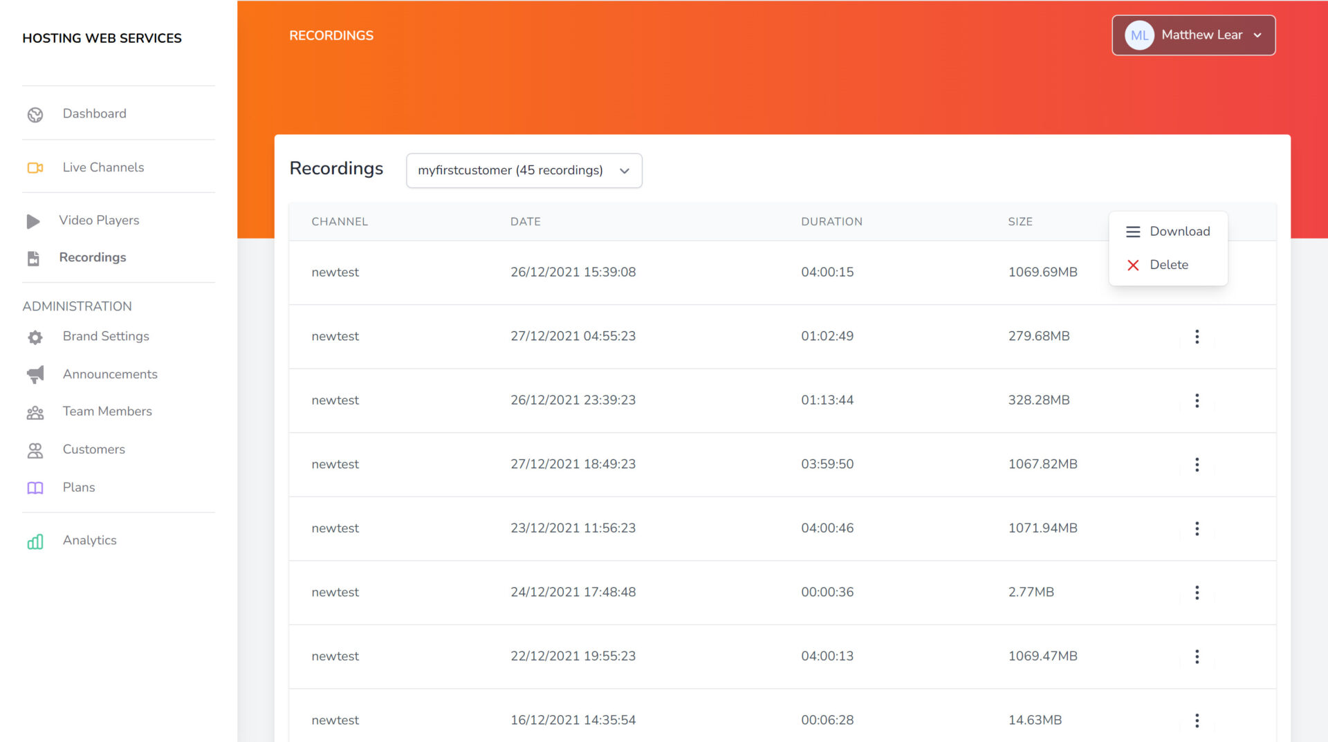Screen dimensions: 1328x742
Task: Select Recordings in the sidebar
Action: 93,257
